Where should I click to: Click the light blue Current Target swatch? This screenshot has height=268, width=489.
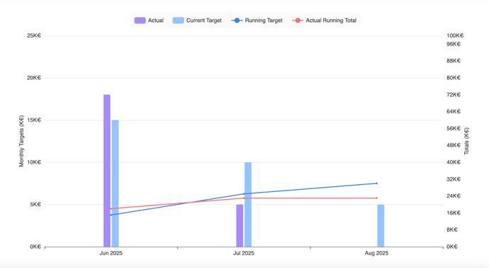pyautogui.click(x=178, y=21)
